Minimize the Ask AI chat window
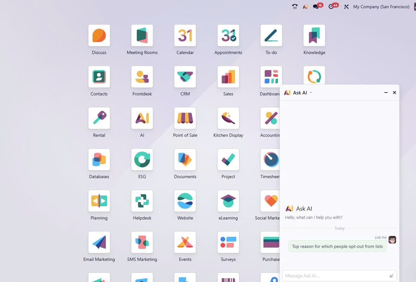The image size is (416, 282). pyautogui.click(x=386, y=93)
